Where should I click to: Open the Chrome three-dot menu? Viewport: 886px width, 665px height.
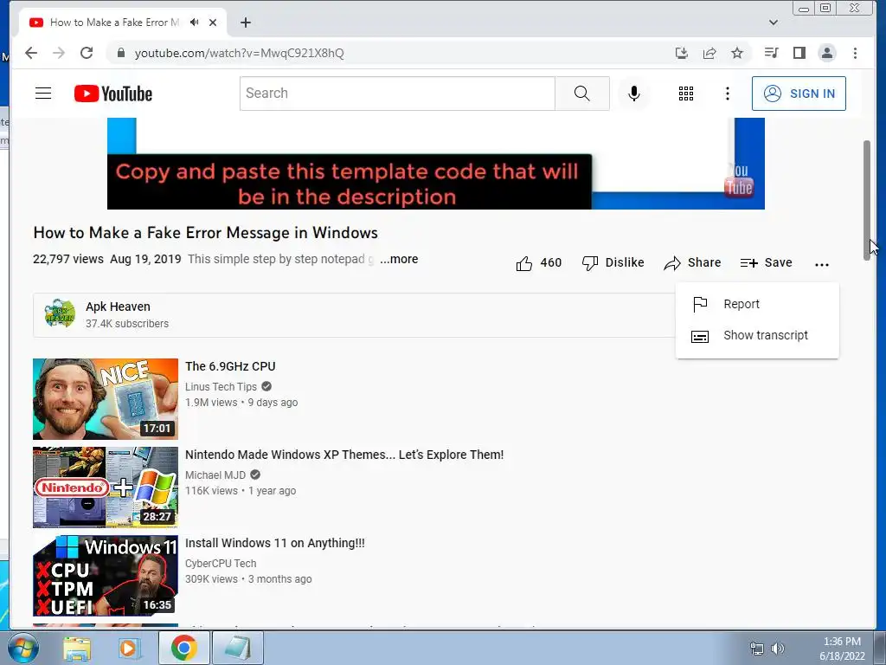(855, 53)
